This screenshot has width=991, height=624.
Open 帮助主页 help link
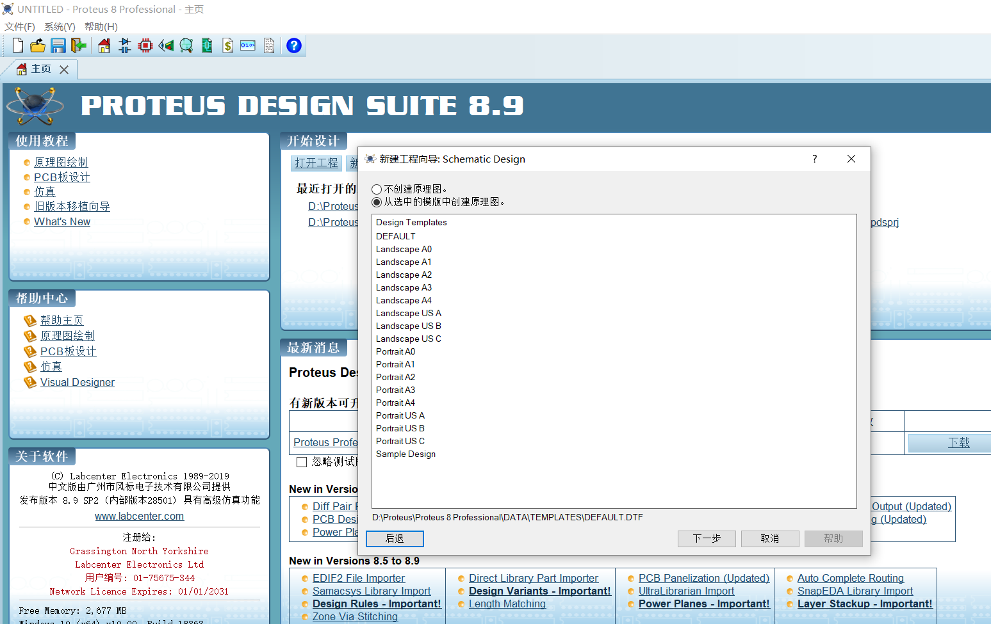pyautogui.click(x=61, y=320)
